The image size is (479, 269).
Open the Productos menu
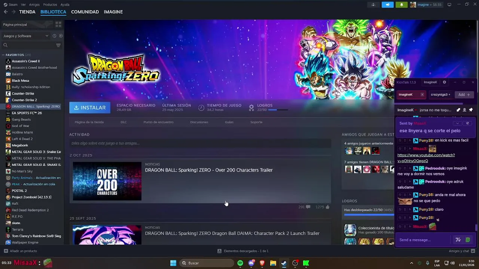click(x=50, y=4)
